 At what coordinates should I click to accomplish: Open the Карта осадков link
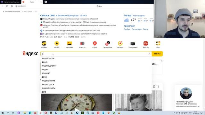tap(139, 16)
